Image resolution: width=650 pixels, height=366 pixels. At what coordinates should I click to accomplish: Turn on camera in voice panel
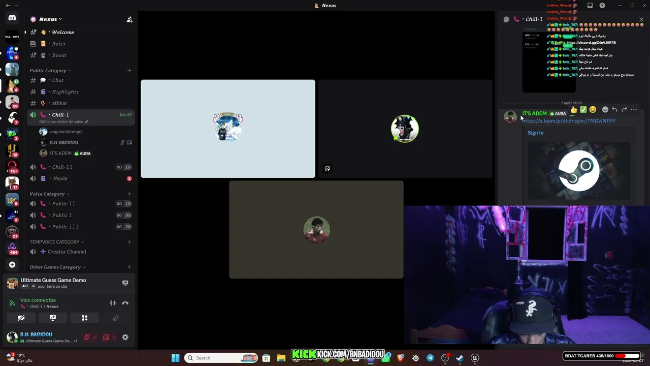(x=21, y=318)
